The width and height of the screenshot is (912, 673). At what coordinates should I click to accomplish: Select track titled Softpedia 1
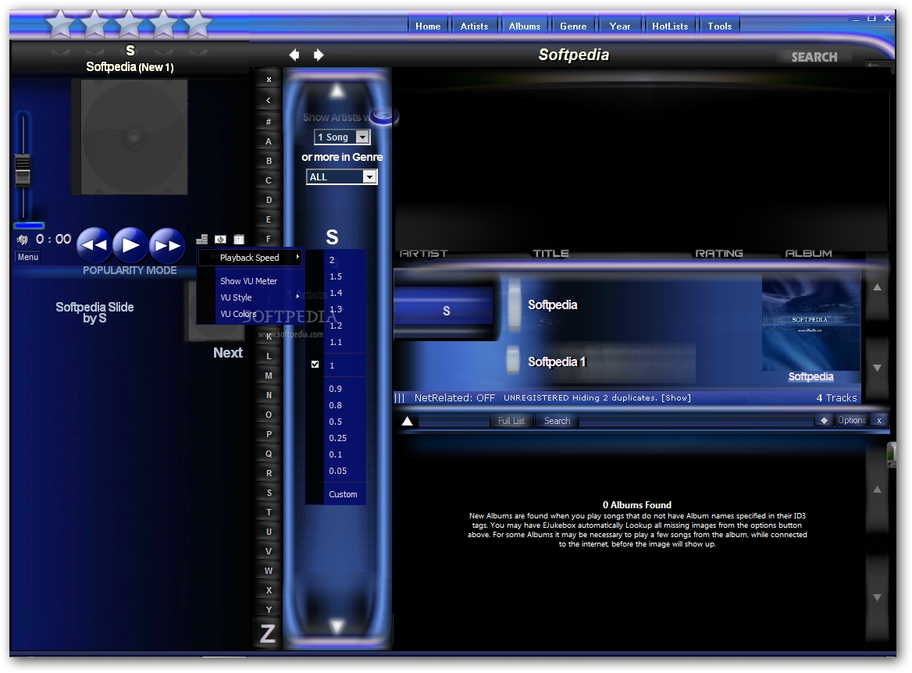557,361
